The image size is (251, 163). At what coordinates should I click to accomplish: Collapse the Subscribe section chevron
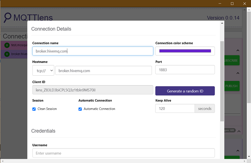click(238, 51)
